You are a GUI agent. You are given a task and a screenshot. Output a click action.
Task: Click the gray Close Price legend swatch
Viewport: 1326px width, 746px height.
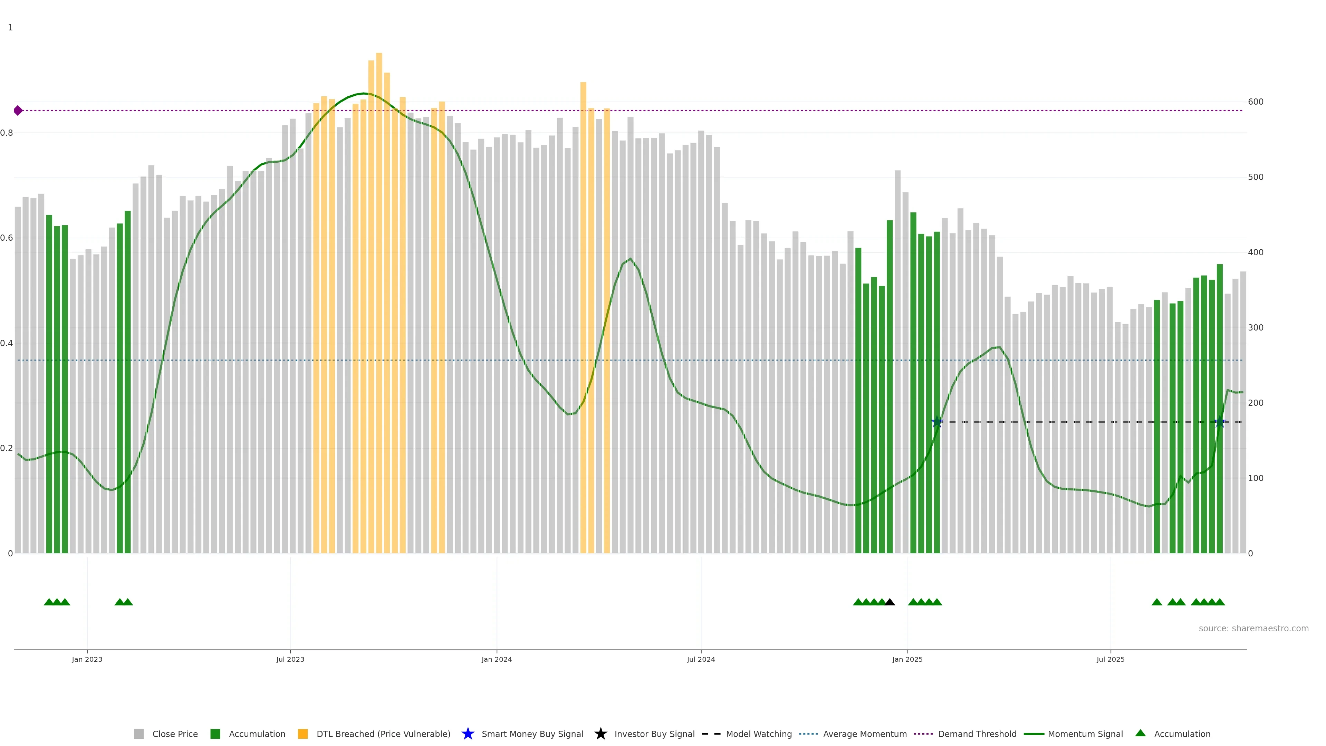[x=138, y=734]
